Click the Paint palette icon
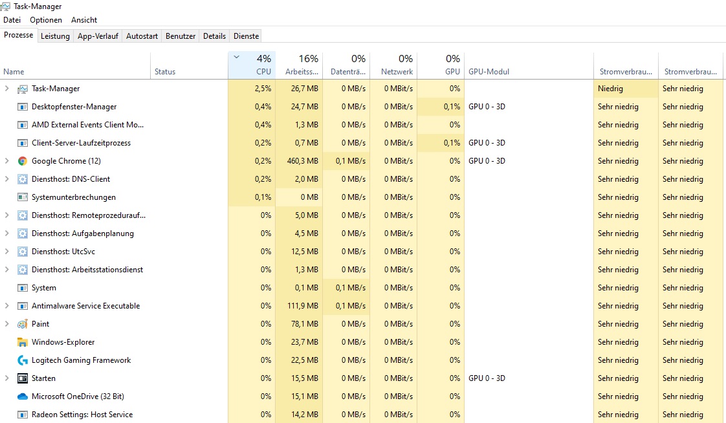Screen dimensions: 726x423 pyautogui.click(x=22, y=324)
